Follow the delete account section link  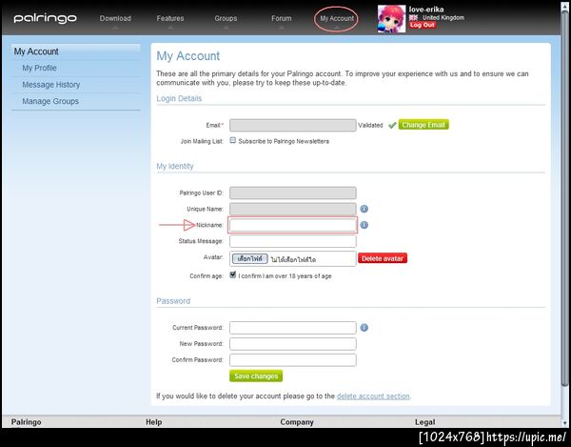(x=373, y=396)
